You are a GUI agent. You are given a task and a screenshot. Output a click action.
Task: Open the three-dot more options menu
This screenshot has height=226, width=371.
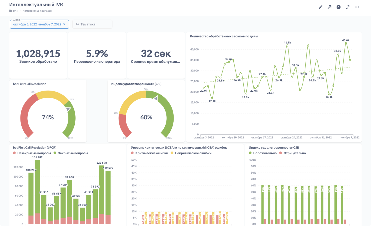(x=357, y=7)
